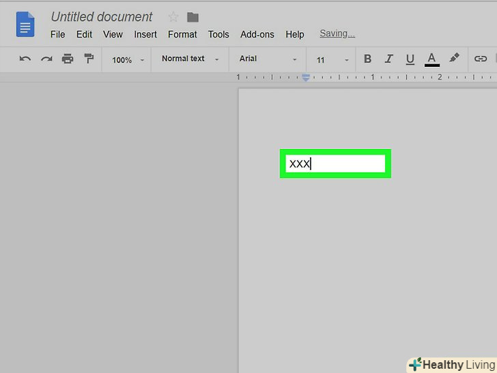Open the Help menu

click(295, 34)
